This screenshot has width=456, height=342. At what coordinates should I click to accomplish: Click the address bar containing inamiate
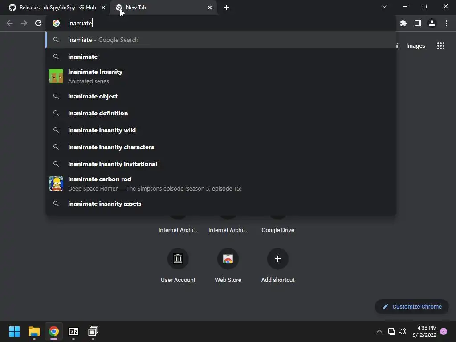point(221,23)
